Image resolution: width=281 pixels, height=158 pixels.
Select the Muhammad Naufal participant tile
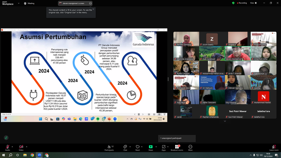[263, 97]
